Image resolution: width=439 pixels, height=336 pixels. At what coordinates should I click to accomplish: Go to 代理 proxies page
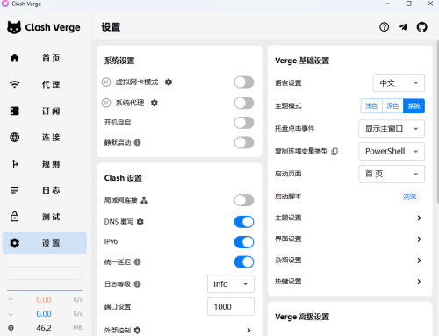(x=45, y=84)
